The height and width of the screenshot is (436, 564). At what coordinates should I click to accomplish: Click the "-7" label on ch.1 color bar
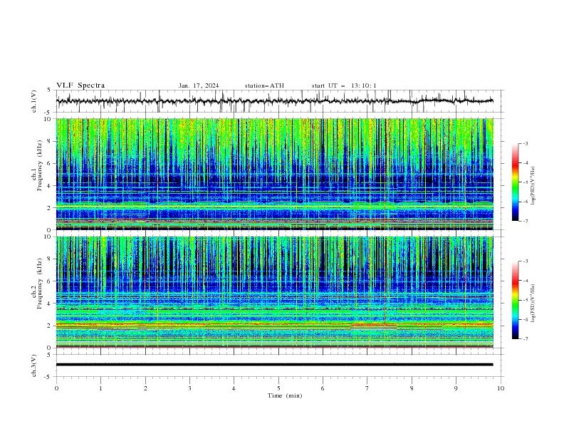tap(526, 221)
